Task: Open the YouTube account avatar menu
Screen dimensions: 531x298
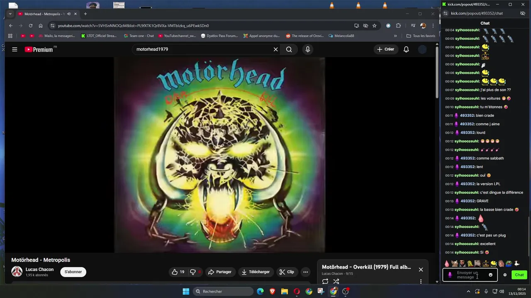Action: point(422,49)
